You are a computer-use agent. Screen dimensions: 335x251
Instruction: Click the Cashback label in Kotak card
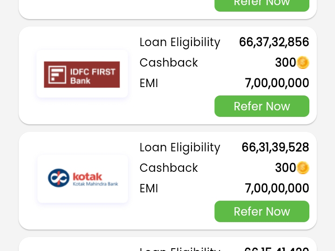(169, 168)
